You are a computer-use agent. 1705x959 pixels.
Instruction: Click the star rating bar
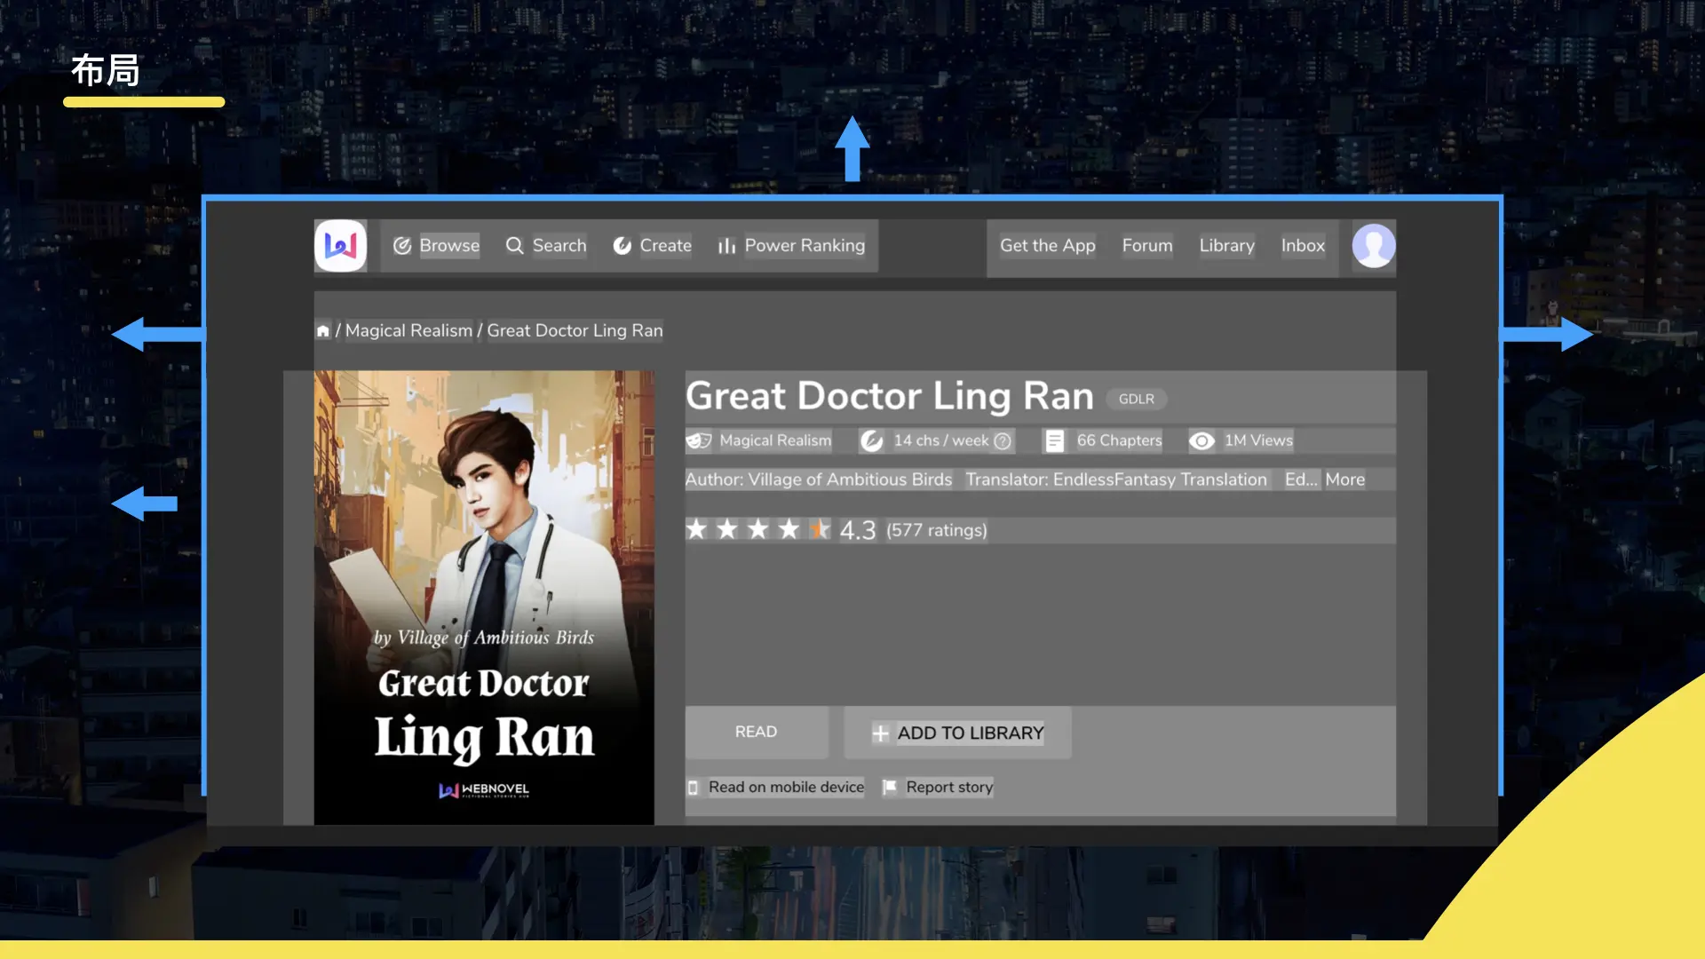click(757, 530)
